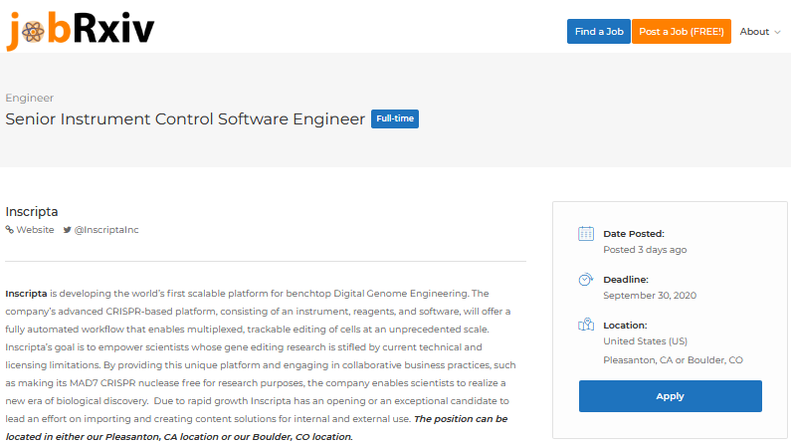Click the 'Deadline:' label
This screenshot has width=791, height=444.
point(626,280)
